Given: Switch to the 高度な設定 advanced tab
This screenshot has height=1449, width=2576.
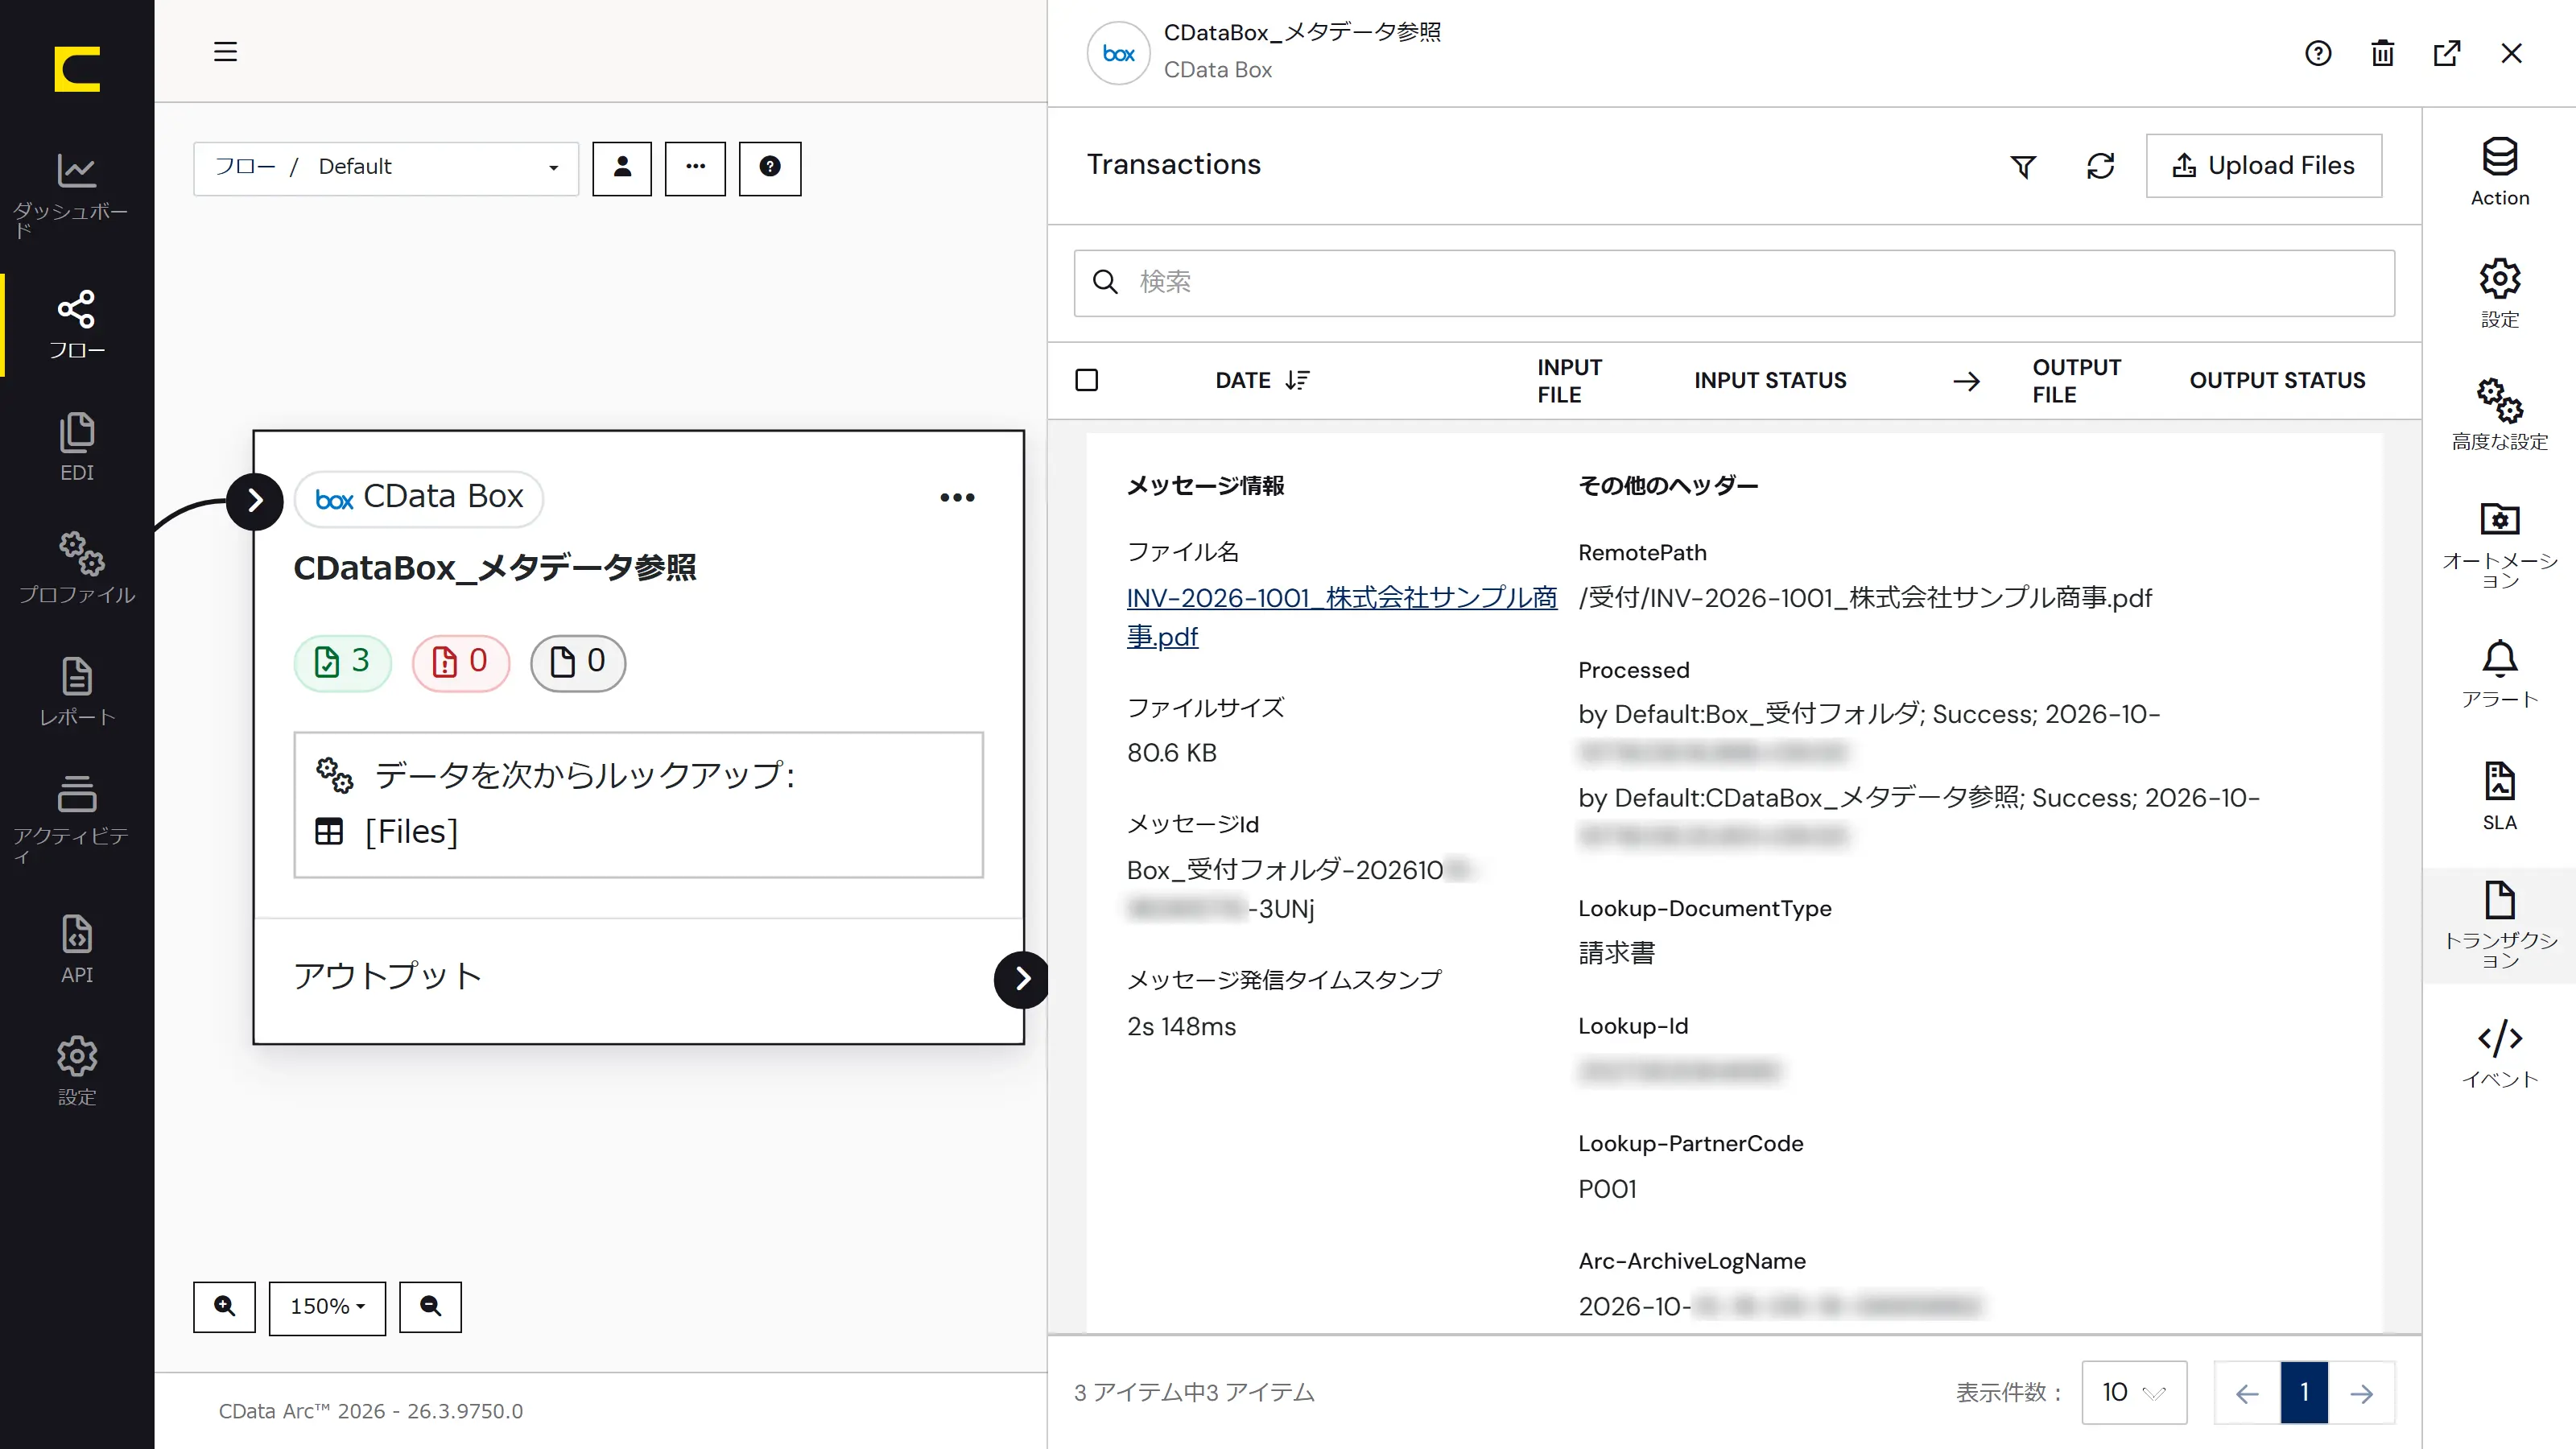Looking at the screenshot, I should 2499,415.
